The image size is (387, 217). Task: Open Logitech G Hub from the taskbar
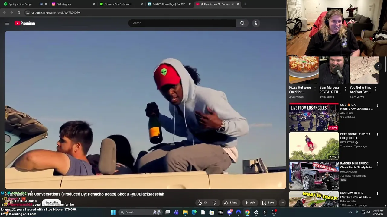click(265, 212)
